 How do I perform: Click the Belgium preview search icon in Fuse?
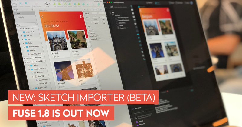click(168, 11)
